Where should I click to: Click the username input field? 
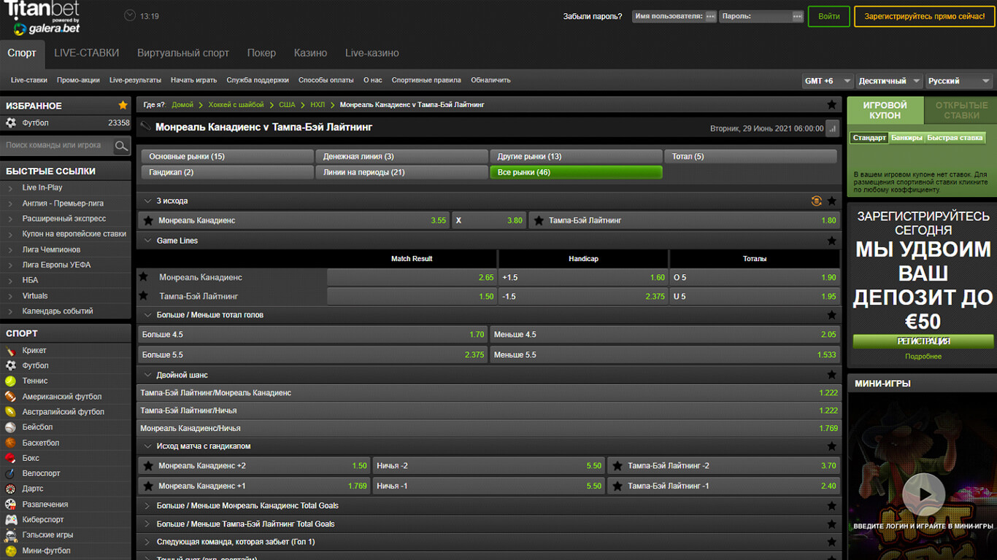pyautogui.click(x=674, y=16)
